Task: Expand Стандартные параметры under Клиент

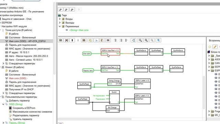Action: coord(3,93)
